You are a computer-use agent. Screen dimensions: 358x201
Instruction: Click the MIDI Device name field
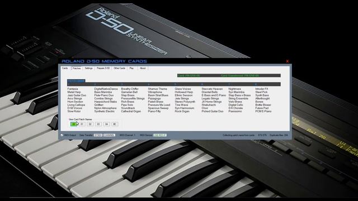160,135
